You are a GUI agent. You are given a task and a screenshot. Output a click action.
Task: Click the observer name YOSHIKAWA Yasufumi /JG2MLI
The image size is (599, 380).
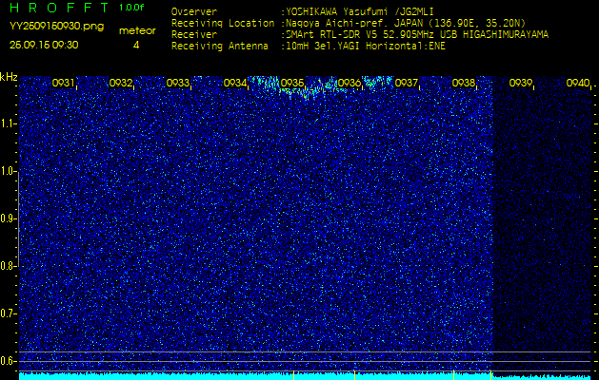[x=359, y=12]
